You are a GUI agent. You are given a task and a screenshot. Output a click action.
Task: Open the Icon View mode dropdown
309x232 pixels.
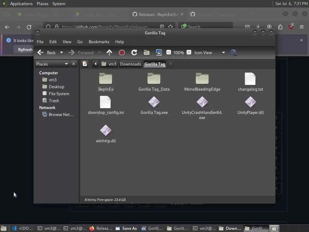point(210,53)
